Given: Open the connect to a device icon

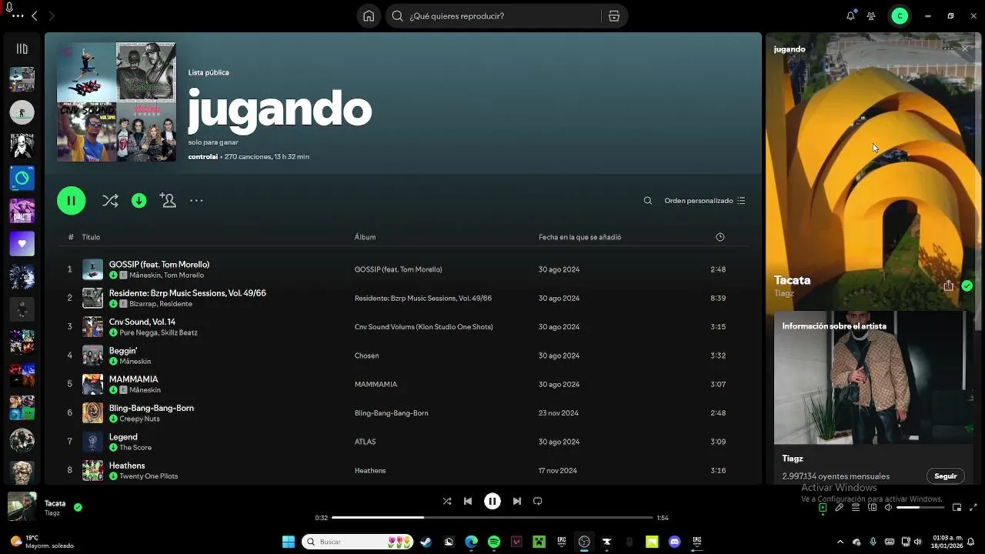Looking at the screenshot, I should [873, 508].
